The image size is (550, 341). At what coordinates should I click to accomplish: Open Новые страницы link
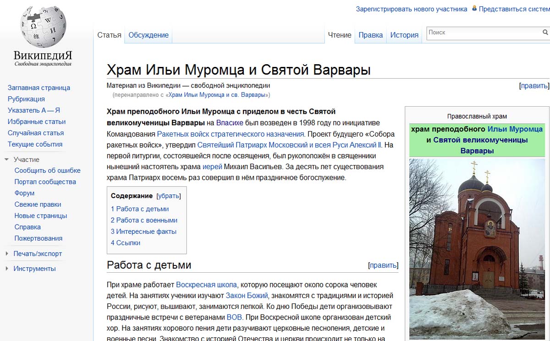41,216
